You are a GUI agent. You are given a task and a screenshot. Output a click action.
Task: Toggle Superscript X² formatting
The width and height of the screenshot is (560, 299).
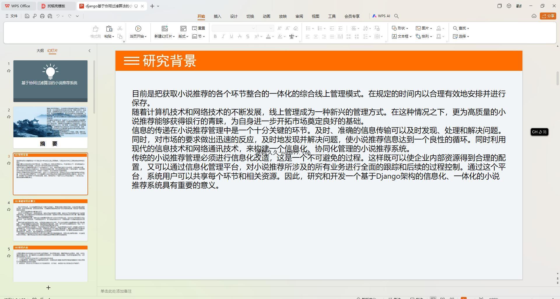(257, 36)
